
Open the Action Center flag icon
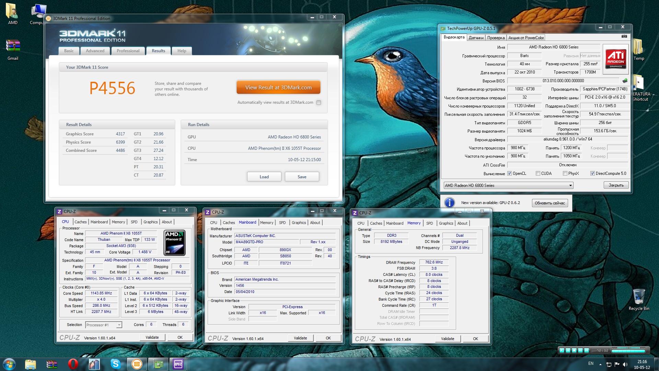(x=617, y=364)
